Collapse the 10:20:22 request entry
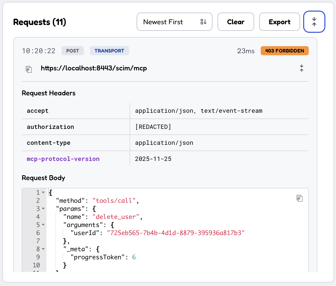The width and height of the screenshot is (336, 286). pos(302,68)
